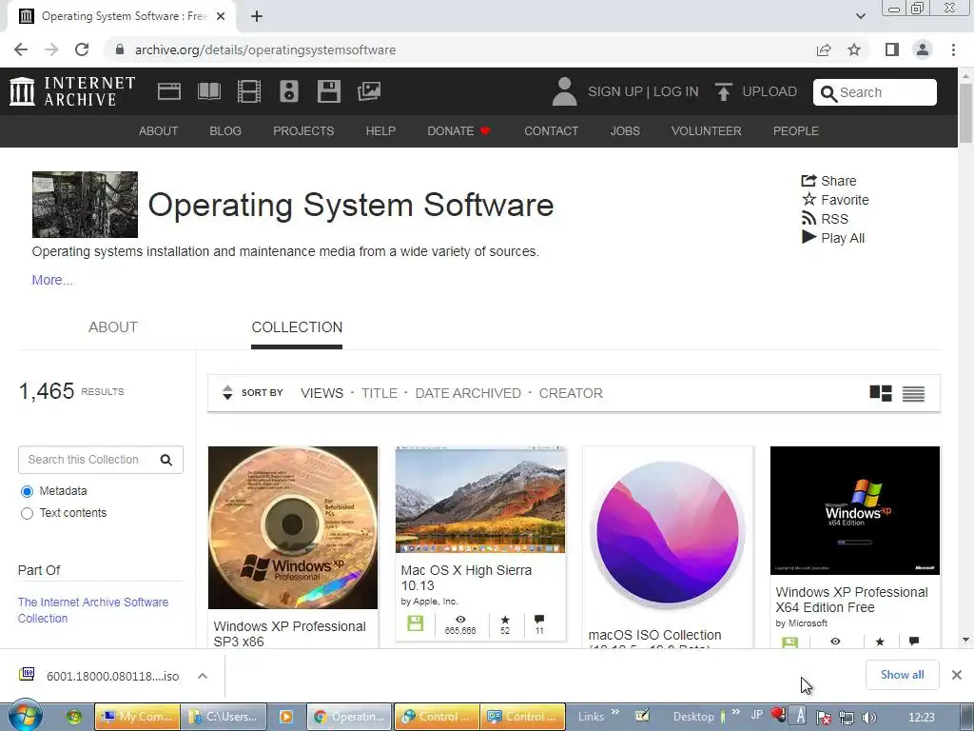This screenshot has width=974, height=731.
Task: Go back with browser back arrow
Action: (x=21, y=49)
